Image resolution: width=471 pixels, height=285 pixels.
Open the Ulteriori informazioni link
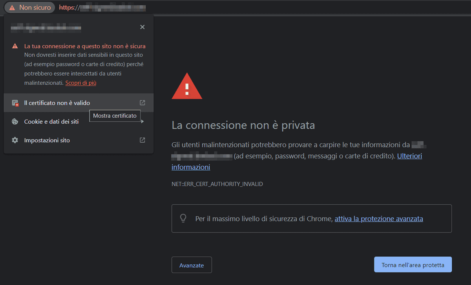point(409,156)
